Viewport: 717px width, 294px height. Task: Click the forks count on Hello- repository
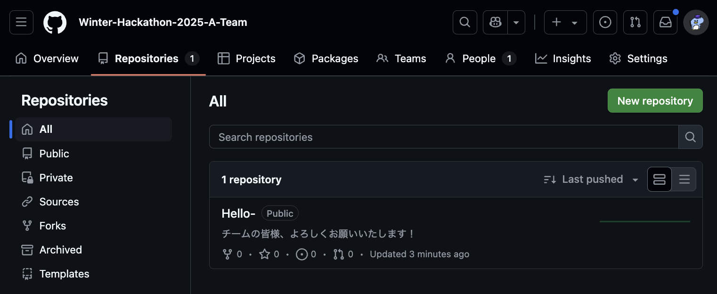232,254
